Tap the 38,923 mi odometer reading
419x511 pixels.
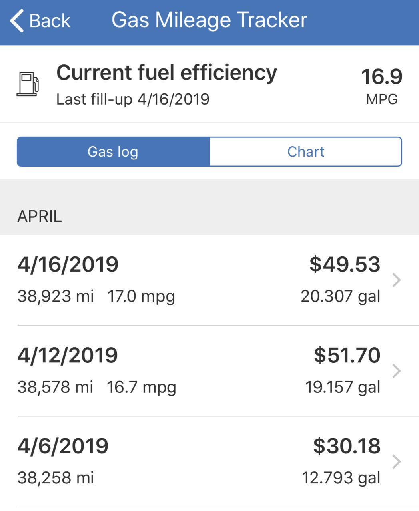tap(56, 296)
